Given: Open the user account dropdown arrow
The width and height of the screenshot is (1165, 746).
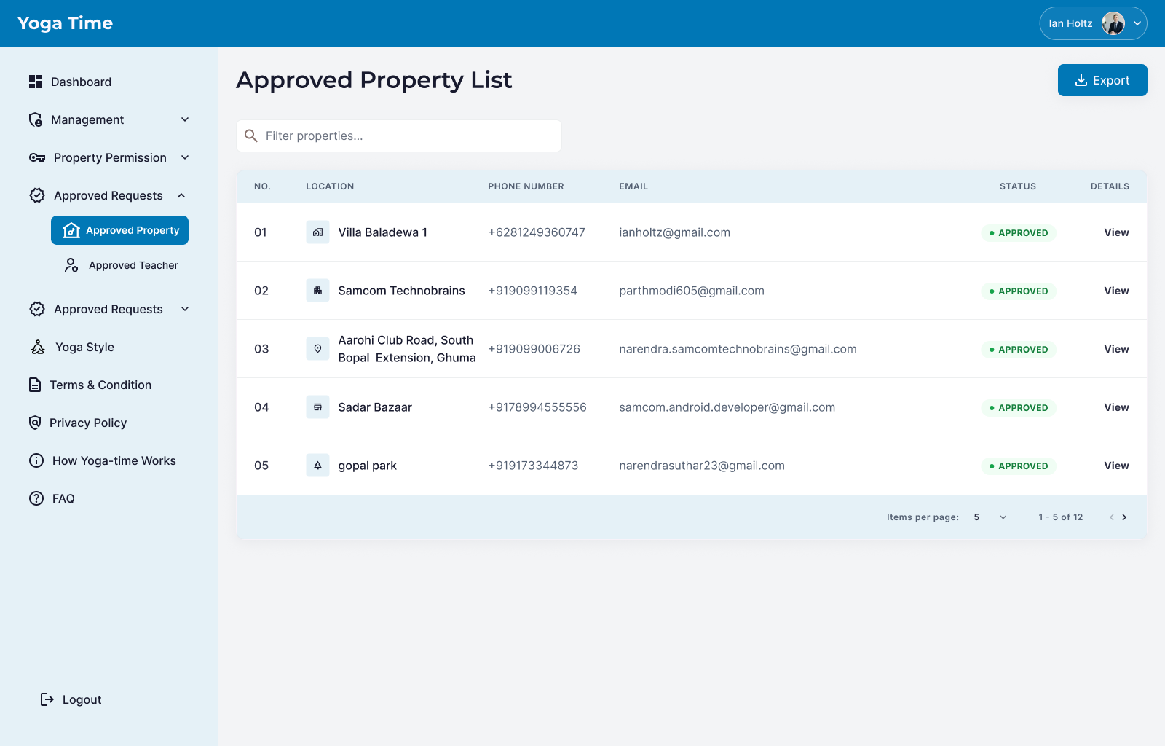Looking at the screenshot, I should (x=1137, y=23).
